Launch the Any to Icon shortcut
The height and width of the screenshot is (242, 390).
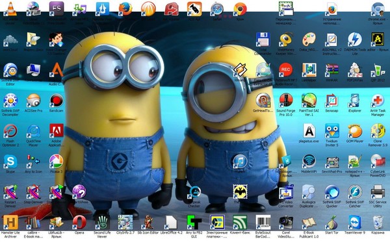coord(33,162)
